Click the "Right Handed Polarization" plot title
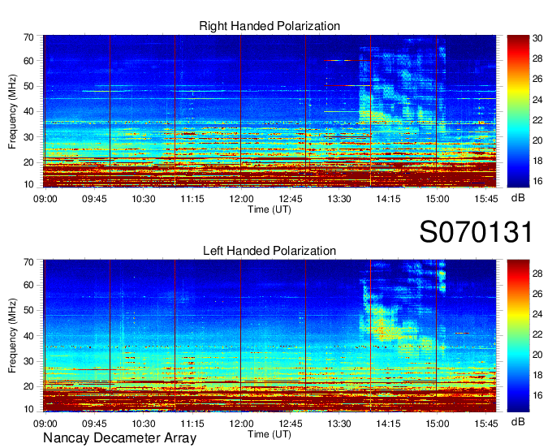This screenshot has height=448, width=552. tap(270, 26)
